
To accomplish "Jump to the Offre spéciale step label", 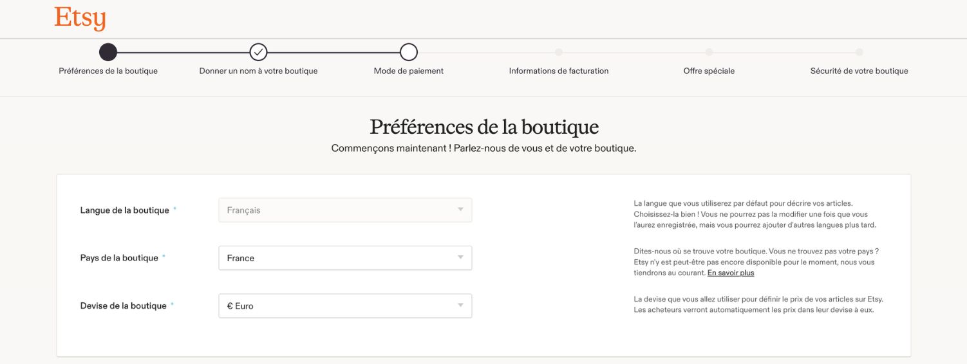I will tap(709, 71).
